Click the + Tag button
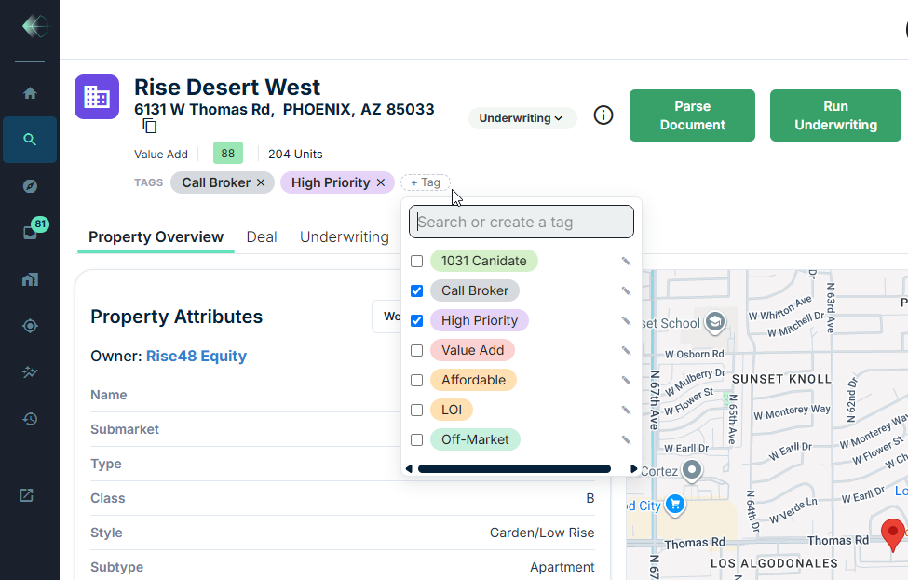Image resolution: width=908 pixels, height=580 pixels. [426, 182]
